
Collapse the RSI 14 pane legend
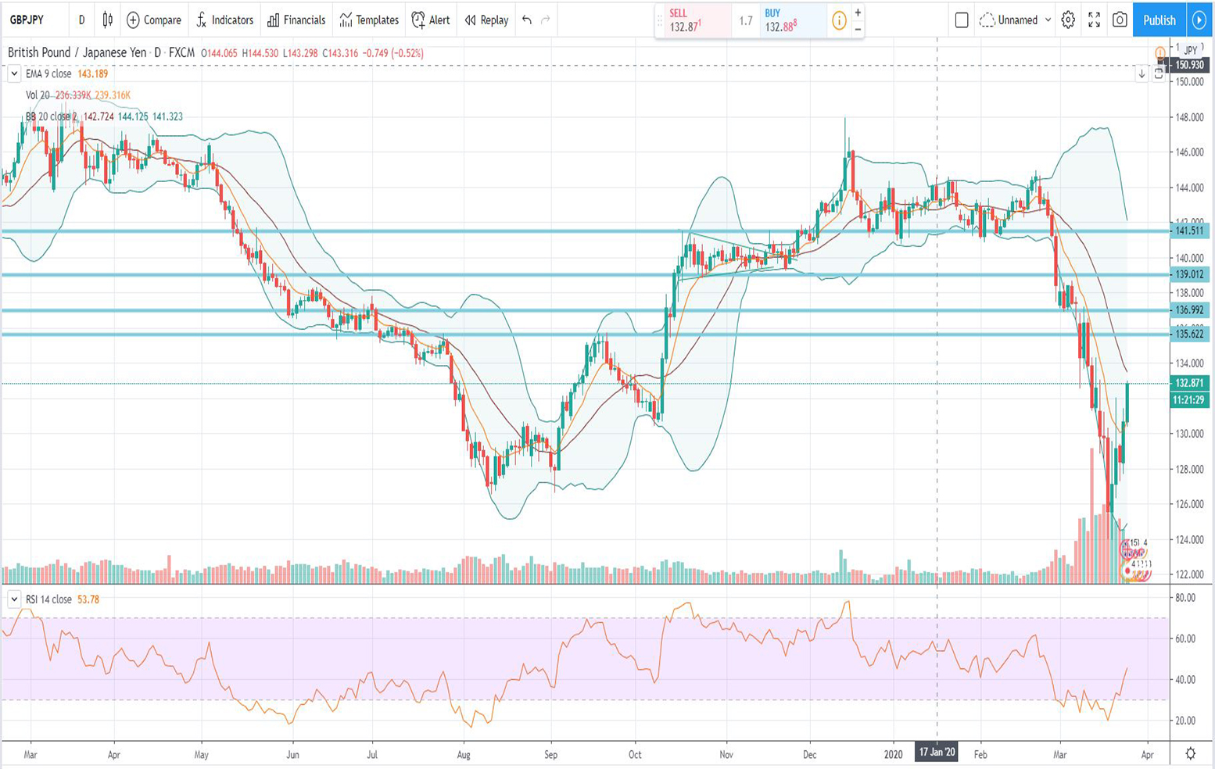pos(13,598)
